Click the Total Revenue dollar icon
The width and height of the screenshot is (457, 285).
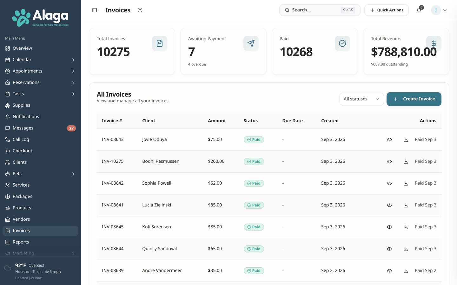434,43
